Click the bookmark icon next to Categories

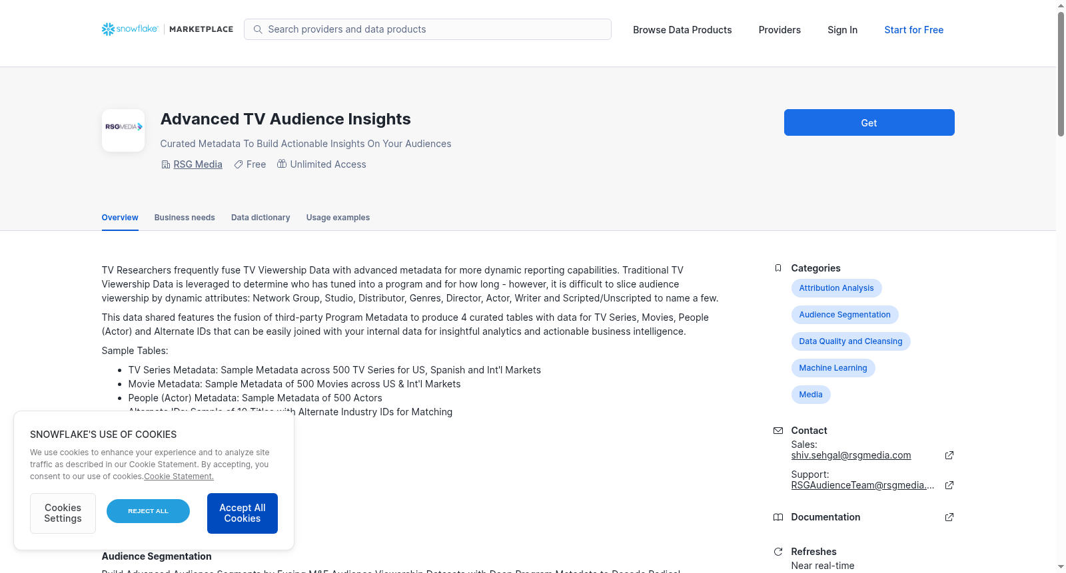(x=778, y=268)
